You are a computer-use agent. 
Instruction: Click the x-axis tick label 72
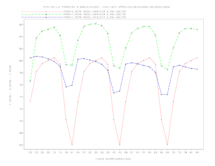(173, 152)
